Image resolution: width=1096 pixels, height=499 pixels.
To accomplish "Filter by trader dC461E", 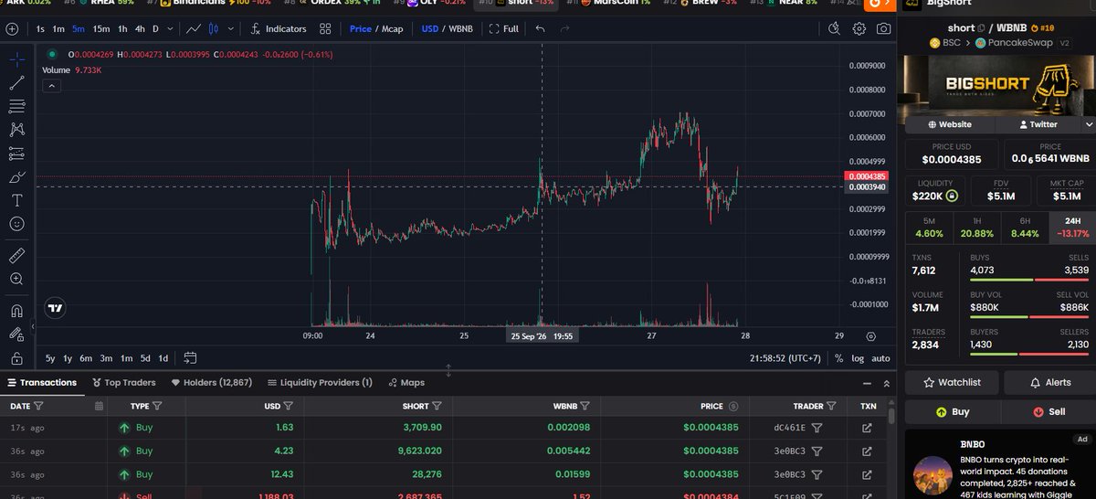I will tap(817, 427).
